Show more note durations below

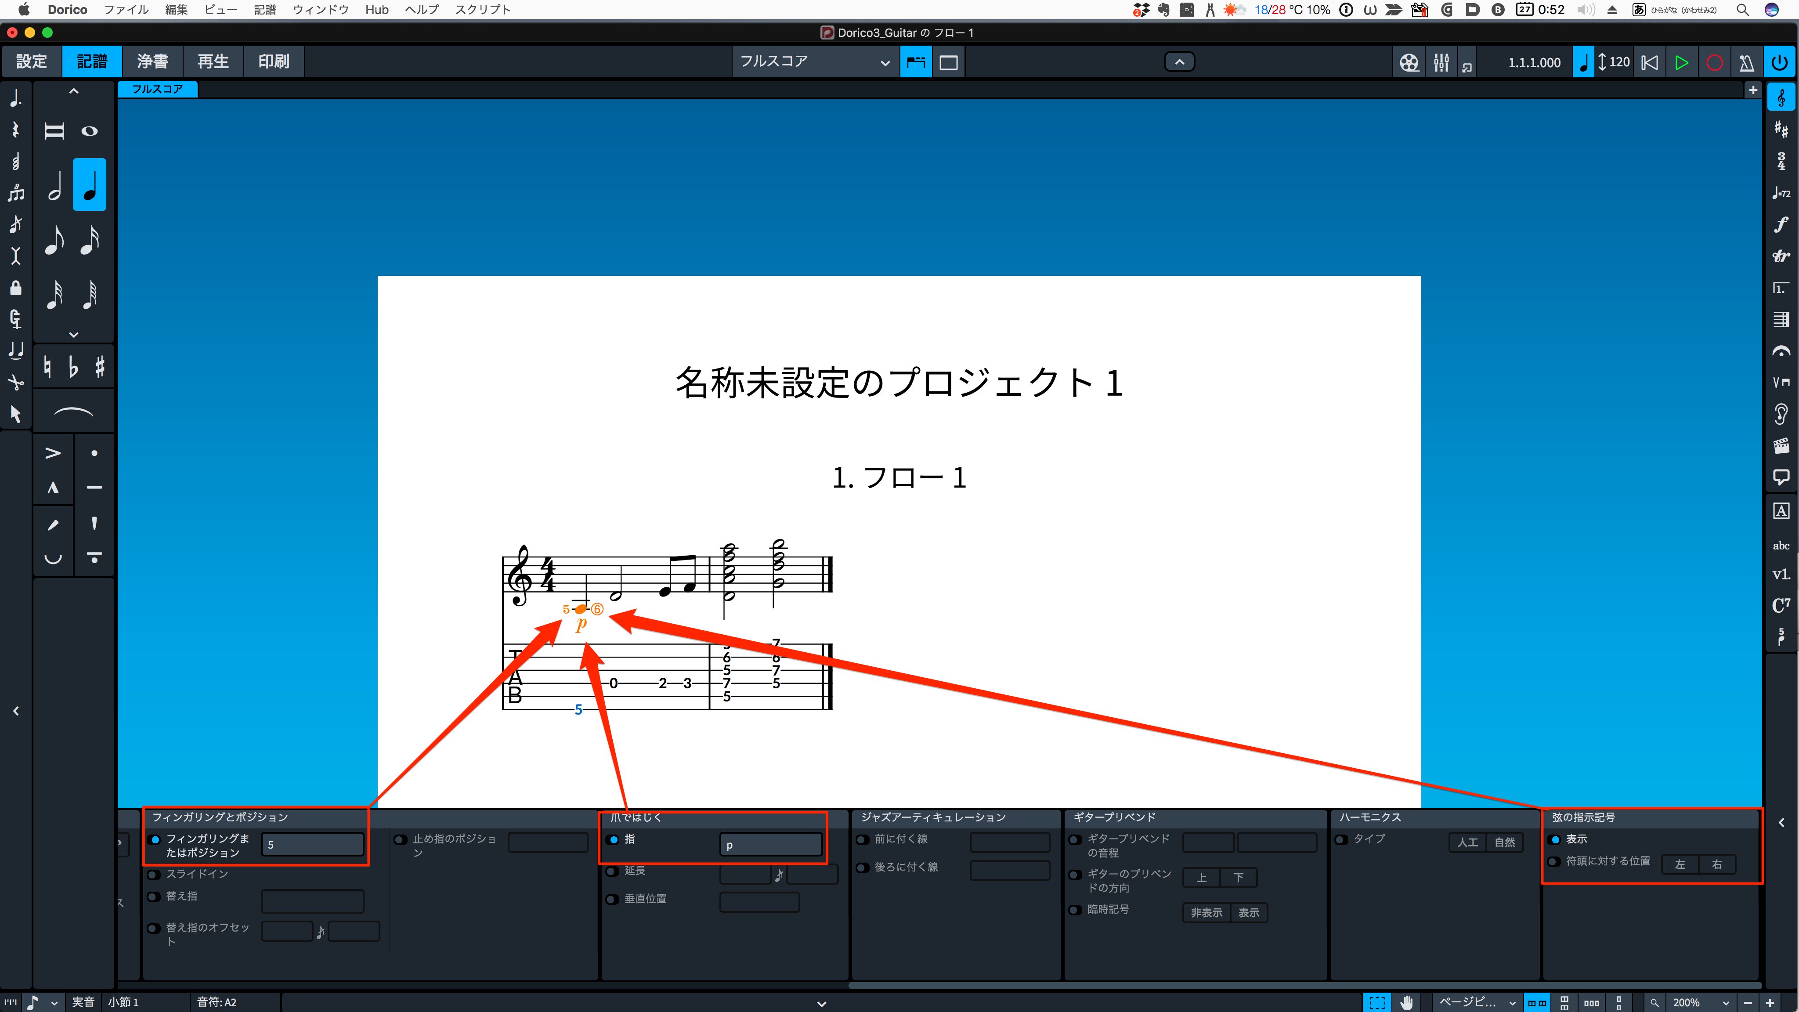[x=73, y=335]
